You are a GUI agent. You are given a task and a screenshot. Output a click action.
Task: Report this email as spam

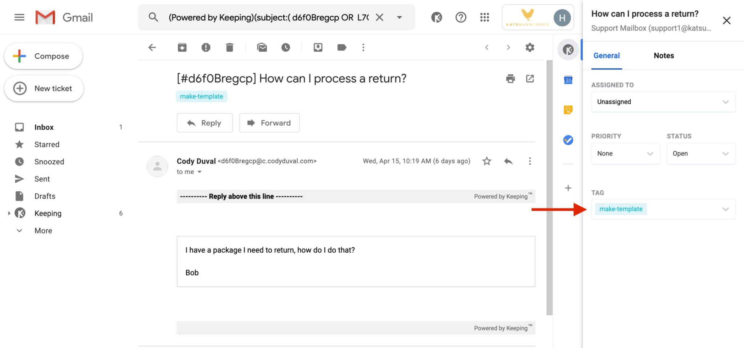coord(206,48)
